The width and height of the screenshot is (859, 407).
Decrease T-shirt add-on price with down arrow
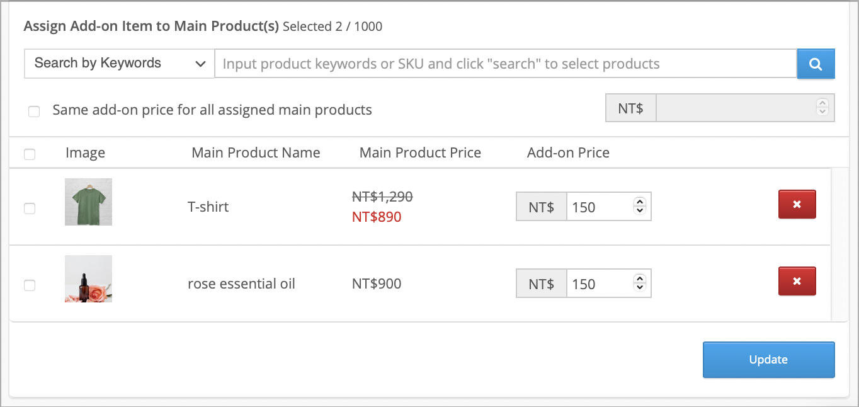pyautogui.click(x=640, y=210)
